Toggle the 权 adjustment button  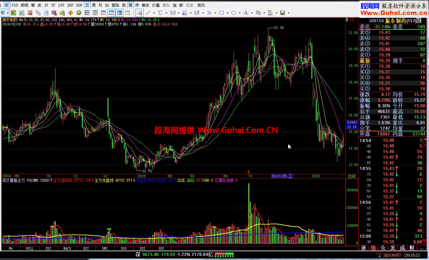[7, 5]
